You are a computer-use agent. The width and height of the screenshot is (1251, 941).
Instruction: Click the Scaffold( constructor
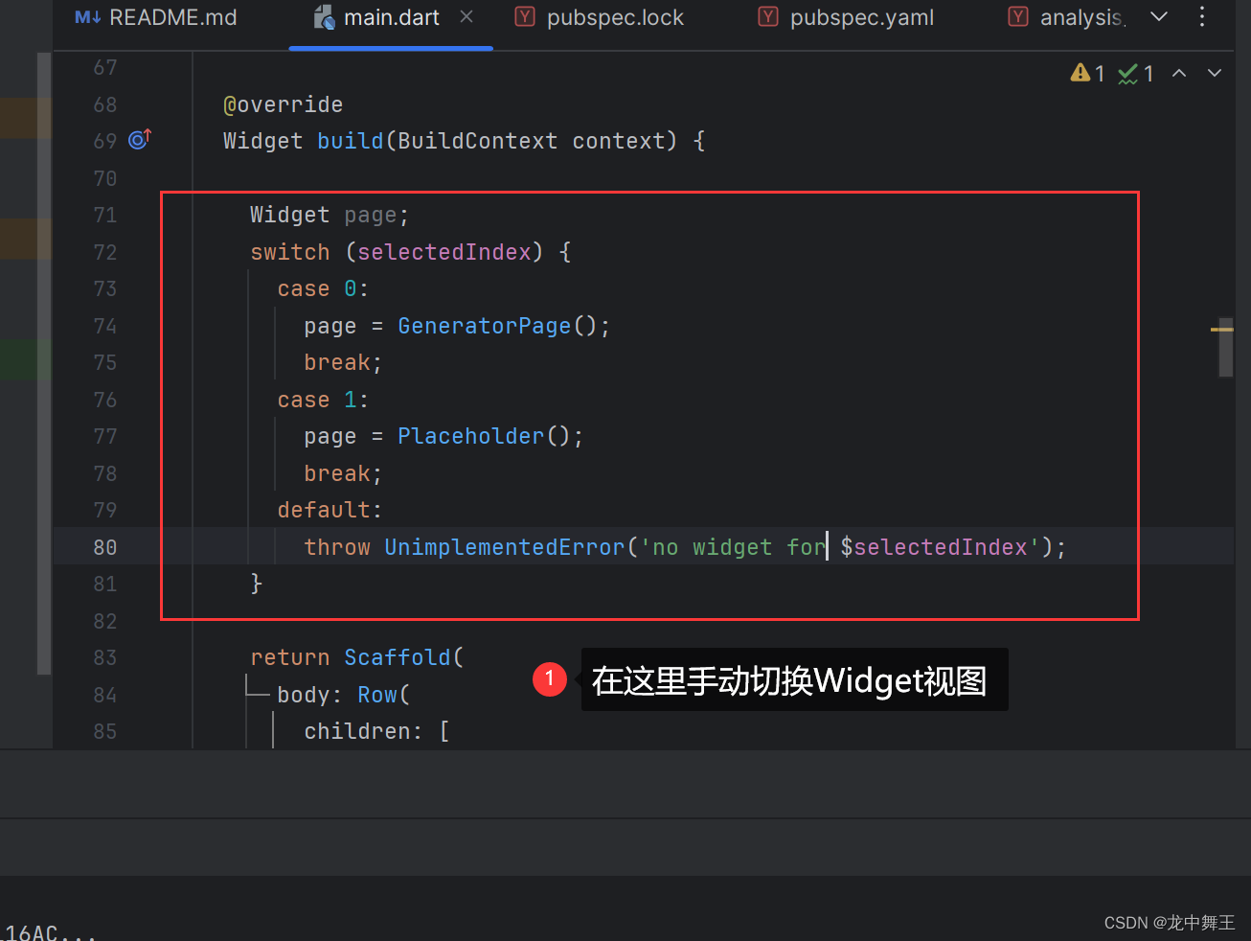point(404,657)
